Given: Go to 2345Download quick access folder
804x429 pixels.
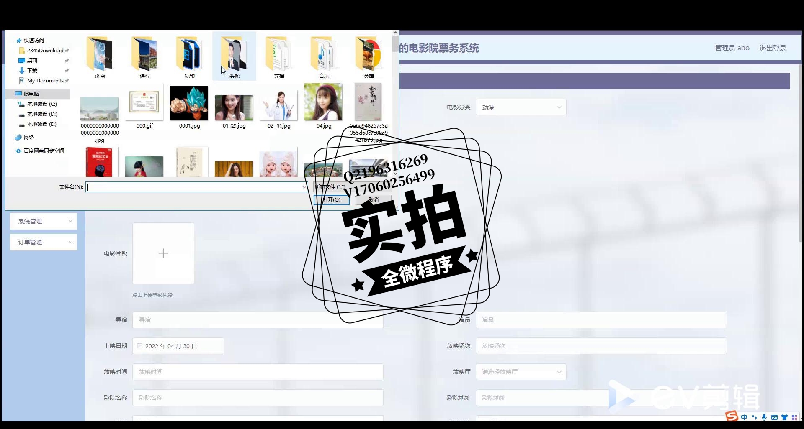Looking at the screenshot, I should [x=45, y=51].
